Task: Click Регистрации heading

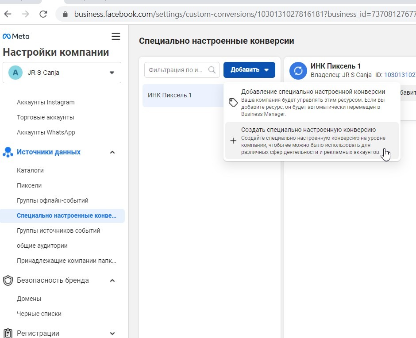Action: [x=38, y=334]
